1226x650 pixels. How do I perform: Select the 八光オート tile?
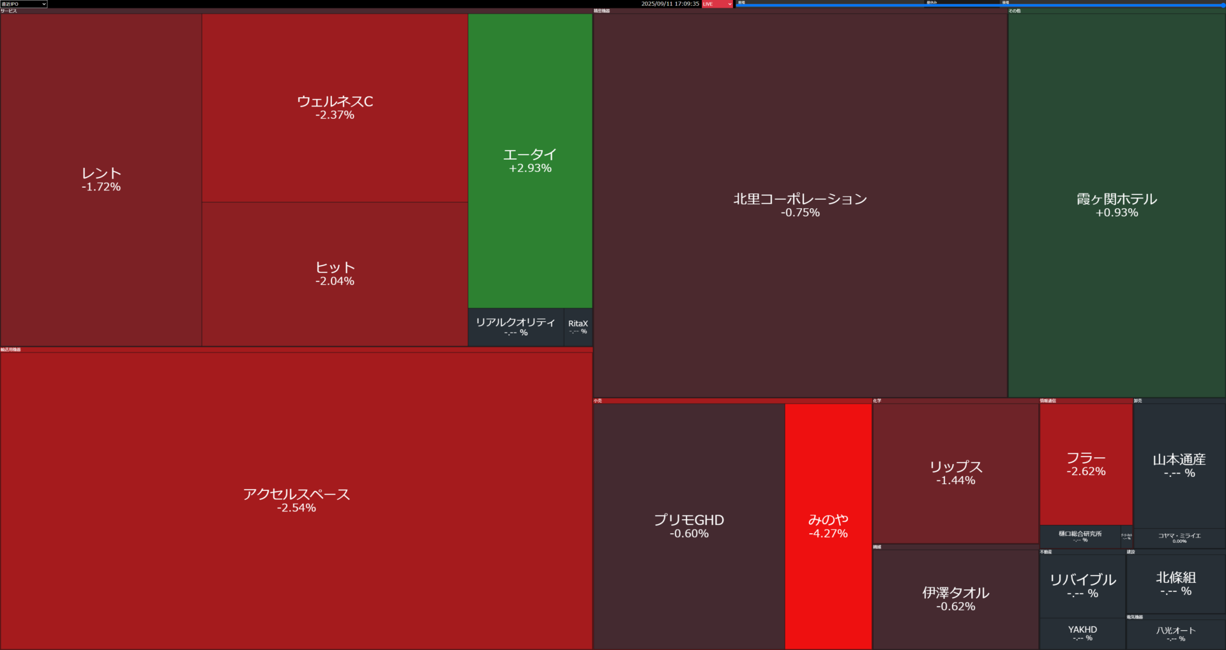coord(1176,634)
